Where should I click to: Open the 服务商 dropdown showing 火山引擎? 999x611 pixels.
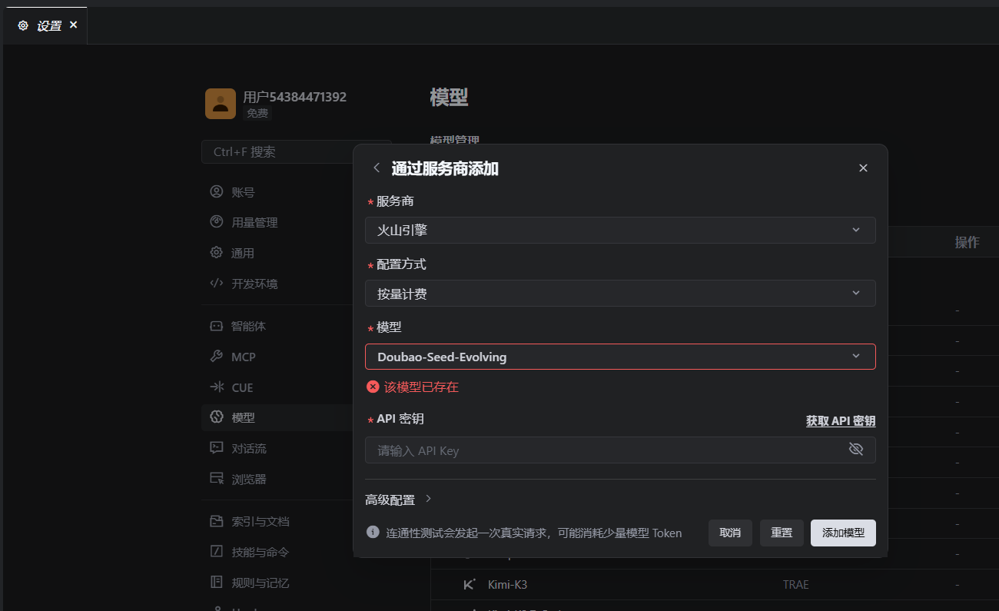point(620,230)
